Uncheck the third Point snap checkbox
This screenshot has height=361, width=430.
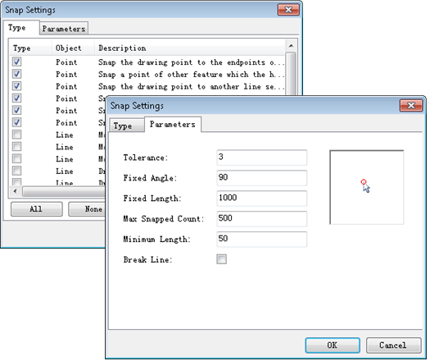click(16, 86)
